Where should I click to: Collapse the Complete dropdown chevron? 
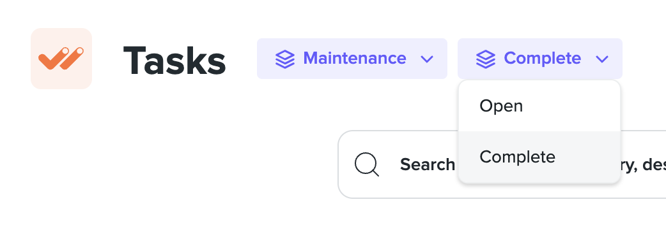pos(602,59)
